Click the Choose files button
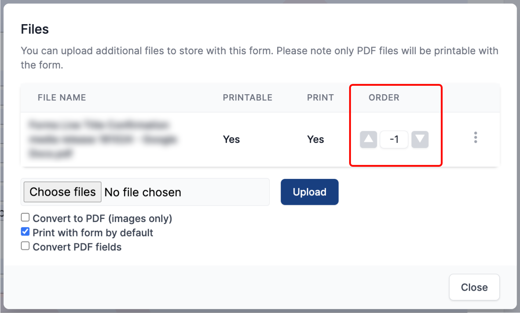Viewport: 520px width, 313px height. [62, 192]
